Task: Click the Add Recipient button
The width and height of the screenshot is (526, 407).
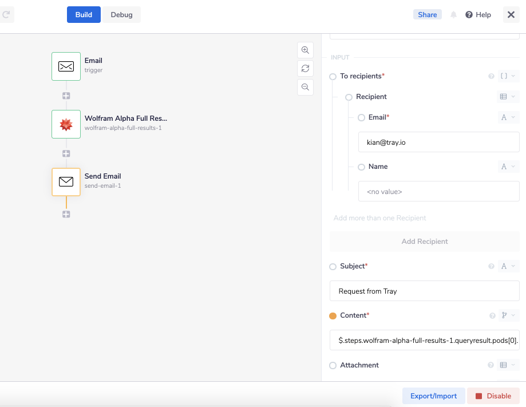Action: click(424, 241)
